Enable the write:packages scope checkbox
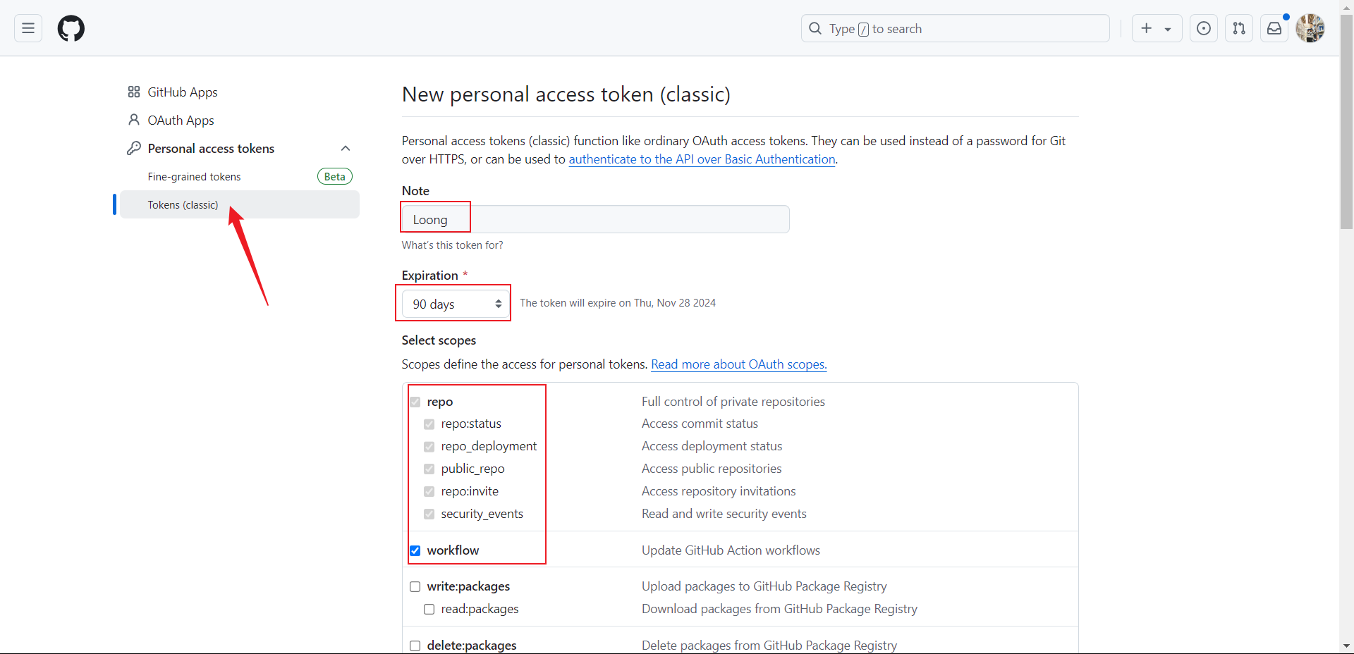The height and width of the screenshot is (654, 1354). point(415,586)
